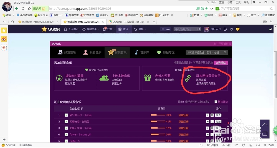
Task: Click the 54% connectivity bar of flower
Action: tap(158, 135)
